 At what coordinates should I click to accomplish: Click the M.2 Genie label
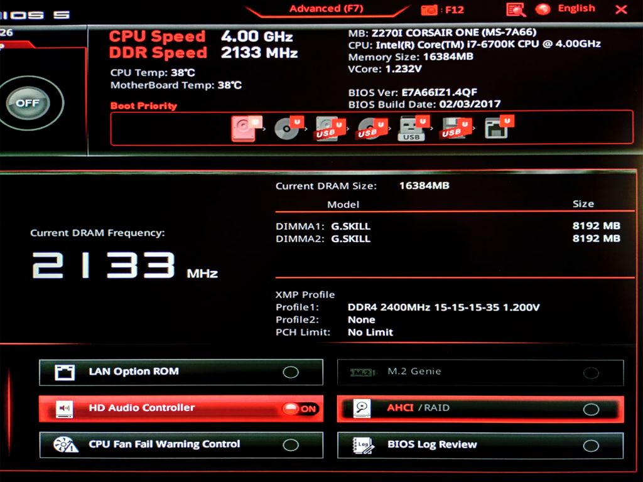point(414,372)
